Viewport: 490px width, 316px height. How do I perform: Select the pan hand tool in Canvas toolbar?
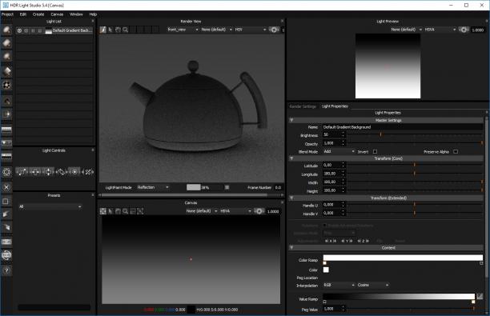pos(118,211)
